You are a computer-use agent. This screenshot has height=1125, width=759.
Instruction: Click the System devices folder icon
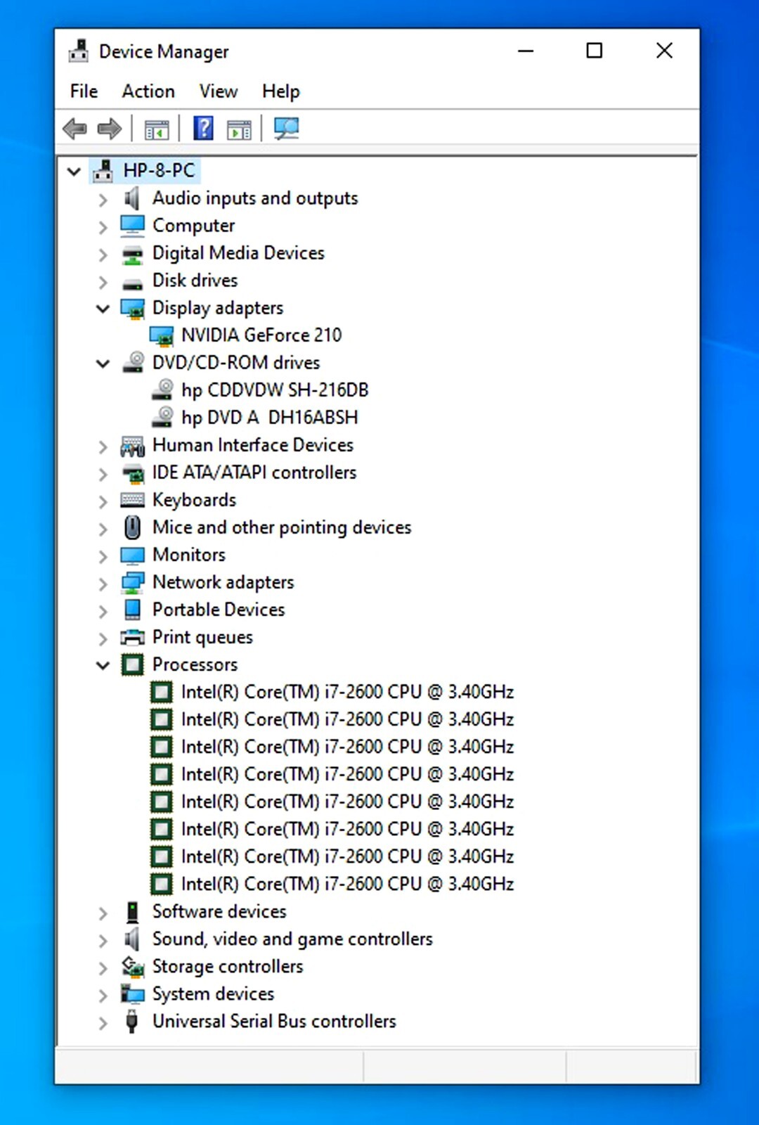click(132, 994)
